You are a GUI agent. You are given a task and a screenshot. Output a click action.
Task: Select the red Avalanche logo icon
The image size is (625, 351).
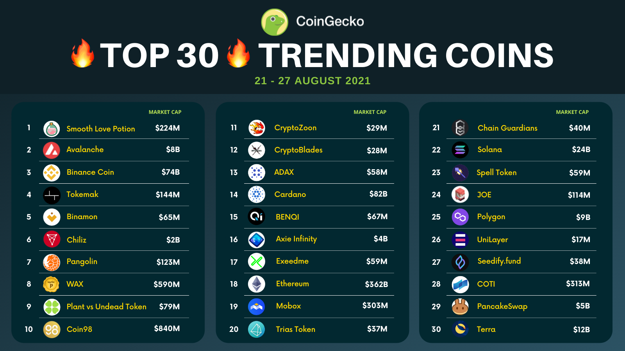(x=52, y=150)
